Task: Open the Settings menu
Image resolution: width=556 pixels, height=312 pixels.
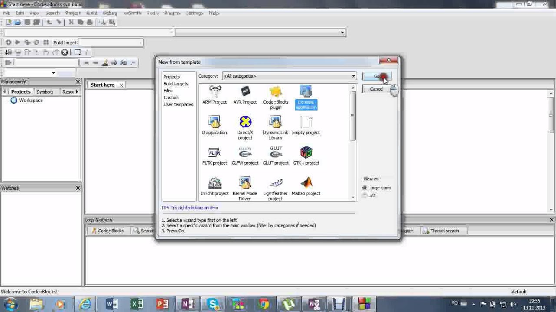Action: [x=194, y=13]
